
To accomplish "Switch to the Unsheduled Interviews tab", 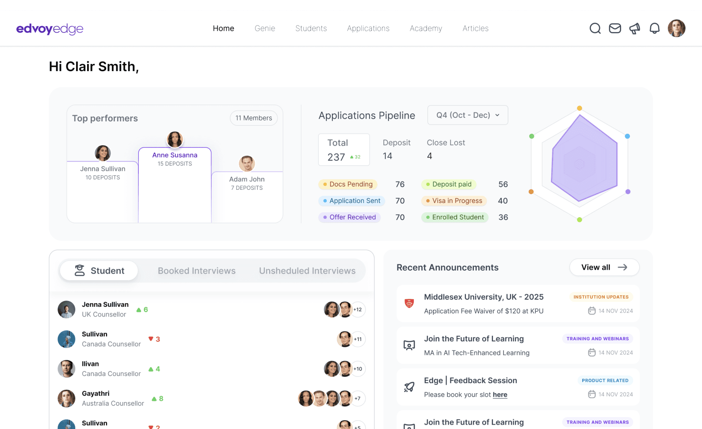I will [x=307, y=271].
